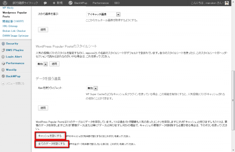Click the Performance sidebar icon

click(x=3, y=63)
